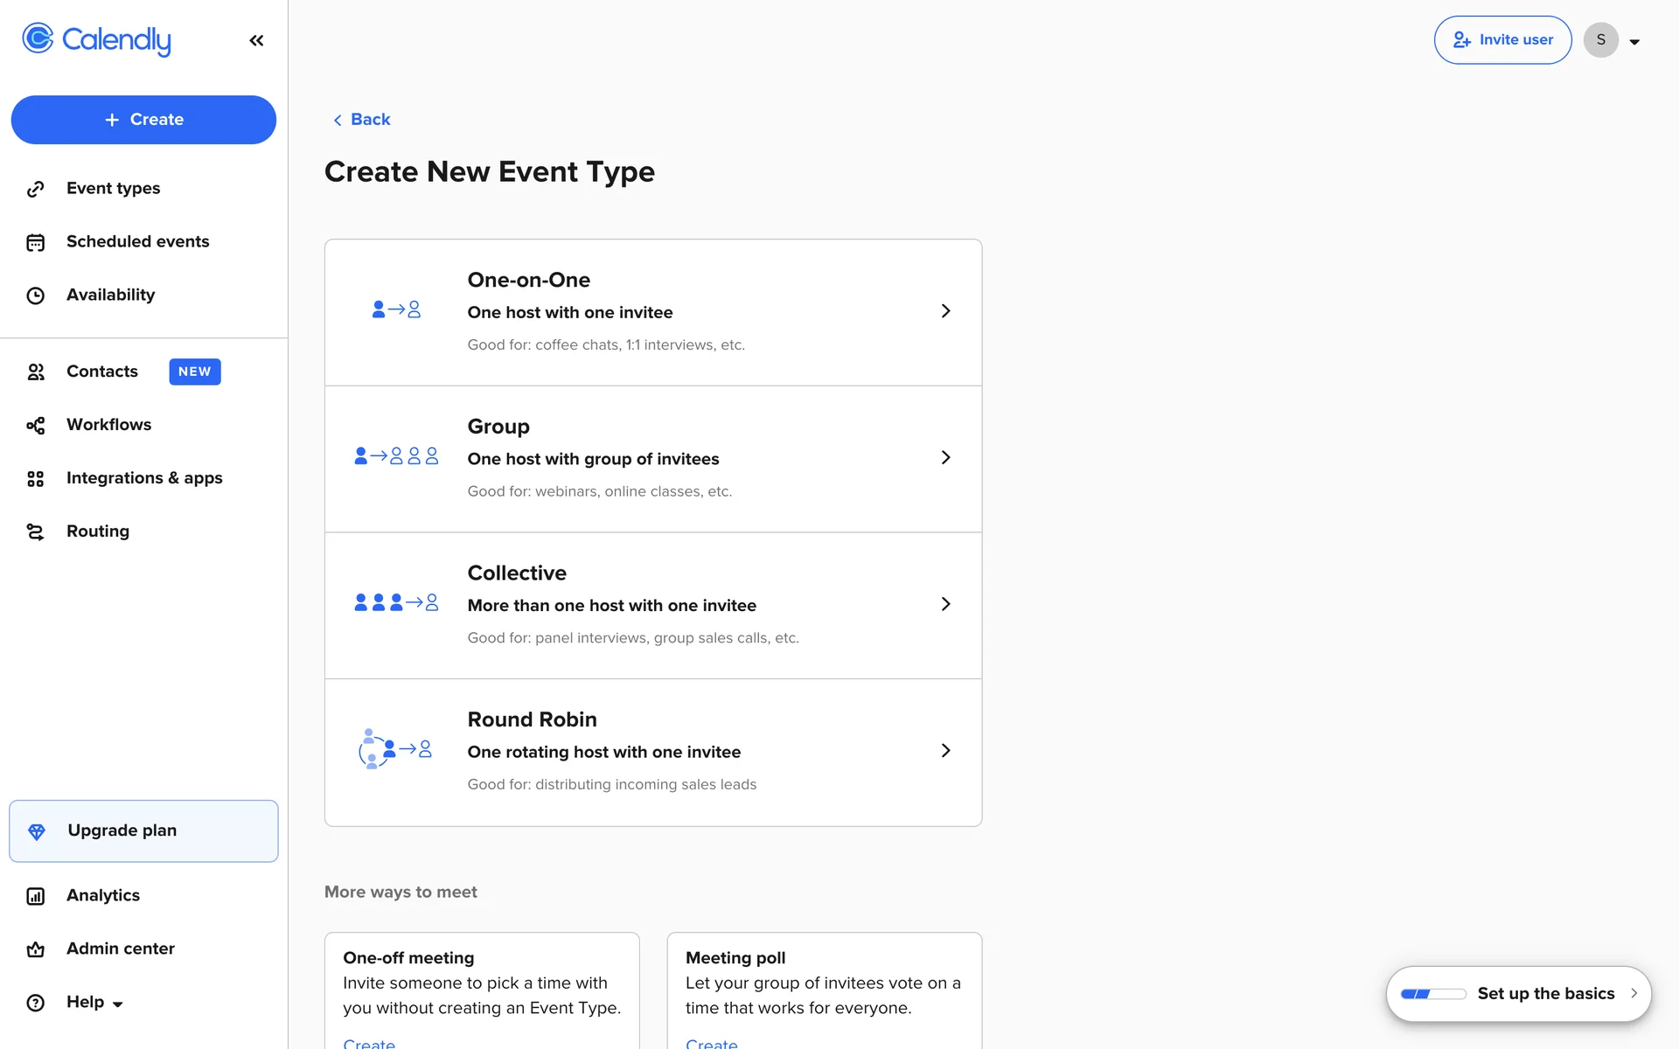The width and height of the screenshot is (1679, 1049).
Task: Collapse the sidebar with double-chevron icon
Action: (256, 40)
